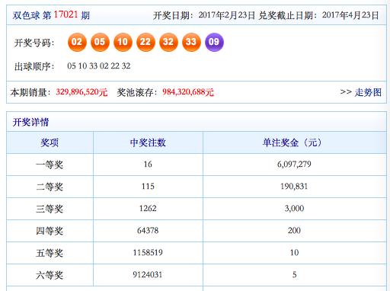Click the 双色球 title text
Screen dimensions: 390x291
pyautogui.click(x=26, y=15)
